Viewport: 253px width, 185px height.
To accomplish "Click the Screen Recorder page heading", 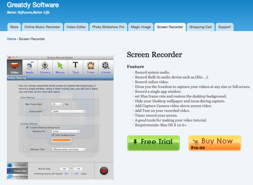I will 154,55.
